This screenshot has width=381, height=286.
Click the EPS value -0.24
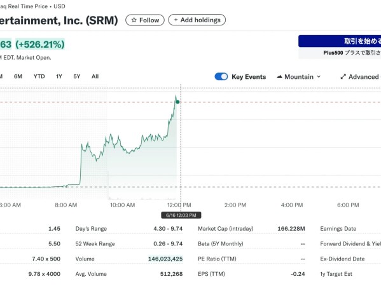pyautogui.click(x=298, y=274)
